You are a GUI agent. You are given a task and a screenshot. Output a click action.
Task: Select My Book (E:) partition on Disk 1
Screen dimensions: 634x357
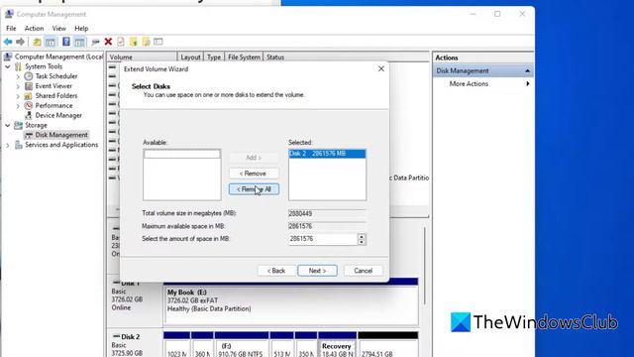pos(290,301)
